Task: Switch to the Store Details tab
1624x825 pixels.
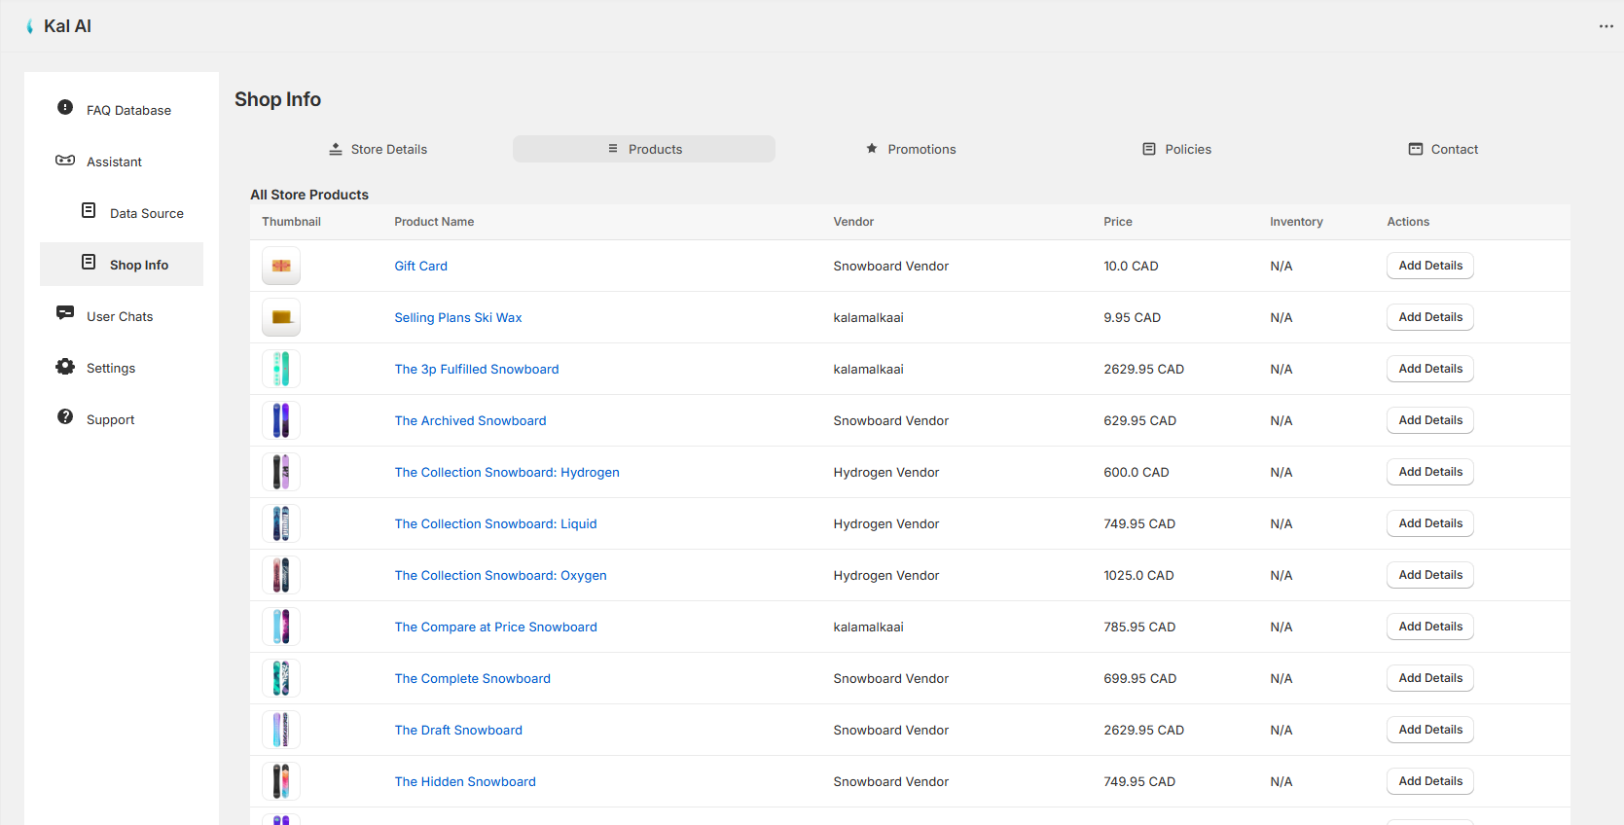Action: point(379,149)
